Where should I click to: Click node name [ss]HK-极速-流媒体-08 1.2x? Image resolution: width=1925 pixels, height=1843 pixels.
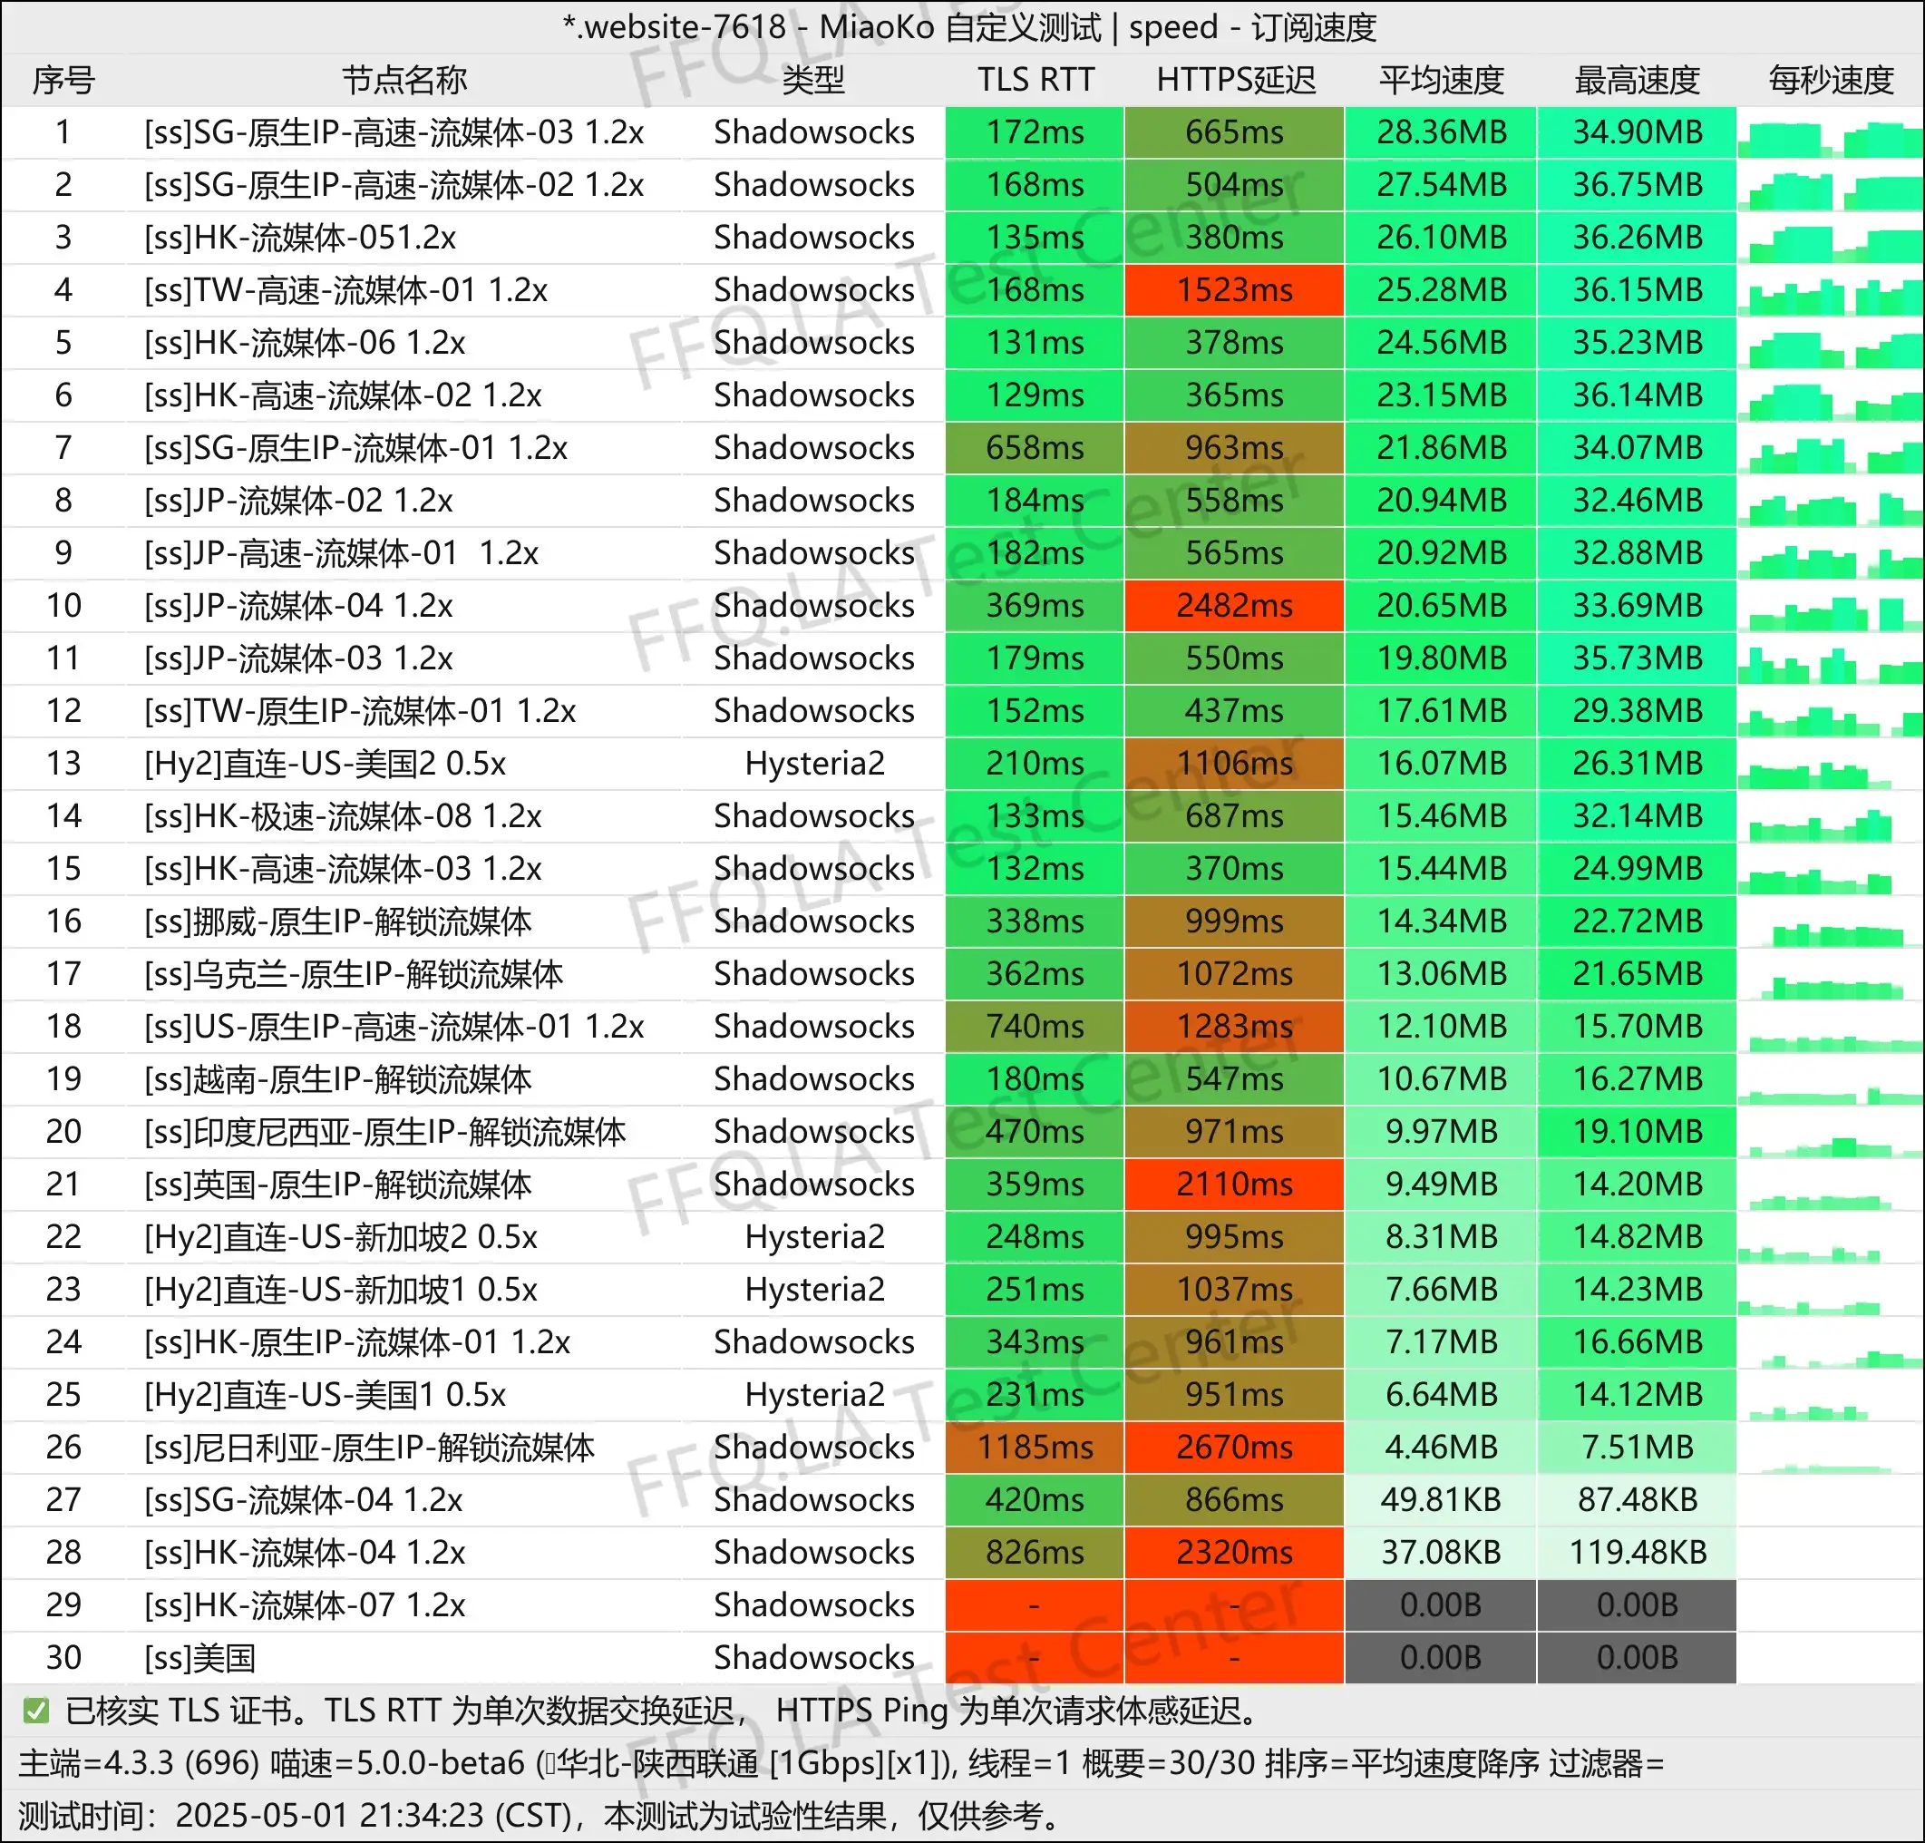(x=343, y=816)
